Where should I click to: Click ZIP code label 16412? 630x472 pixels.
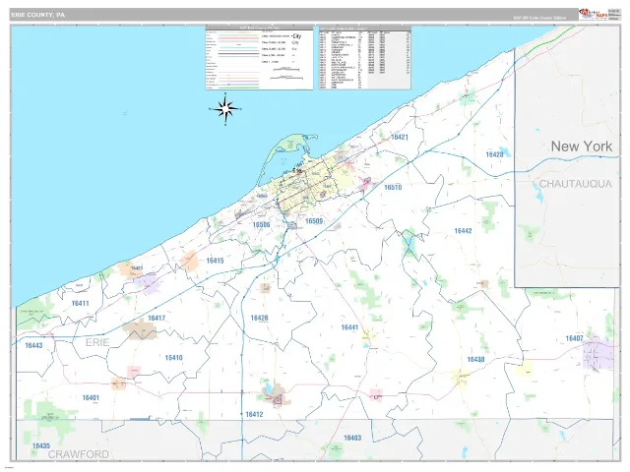[x=254, y=414]
